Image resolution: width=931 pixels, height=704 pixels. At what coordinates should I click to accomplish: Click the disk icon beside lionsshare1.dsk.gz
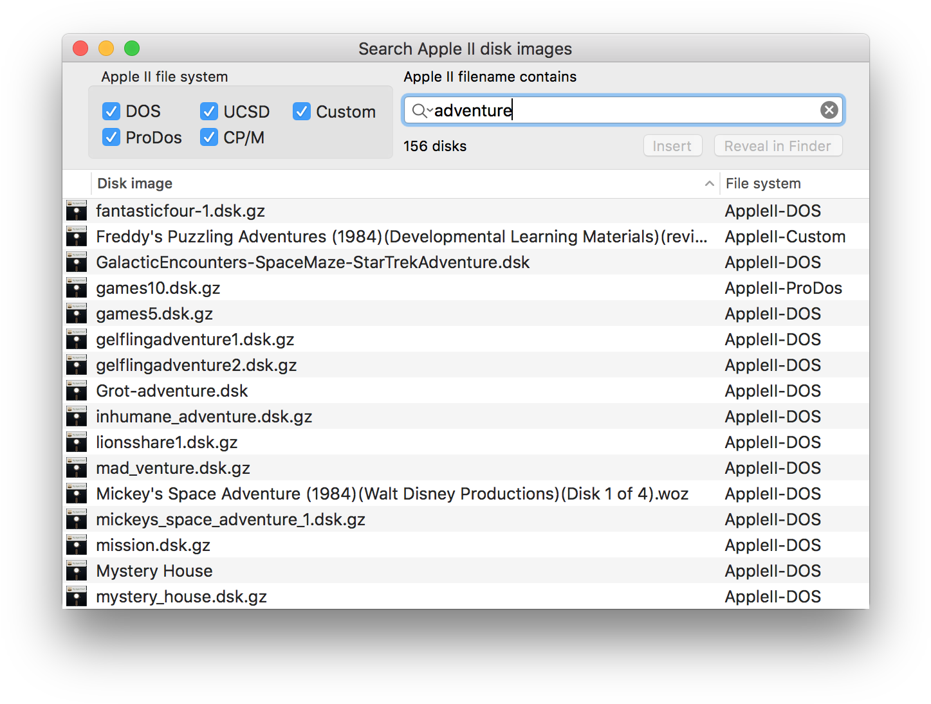click(x=77, y=442)
